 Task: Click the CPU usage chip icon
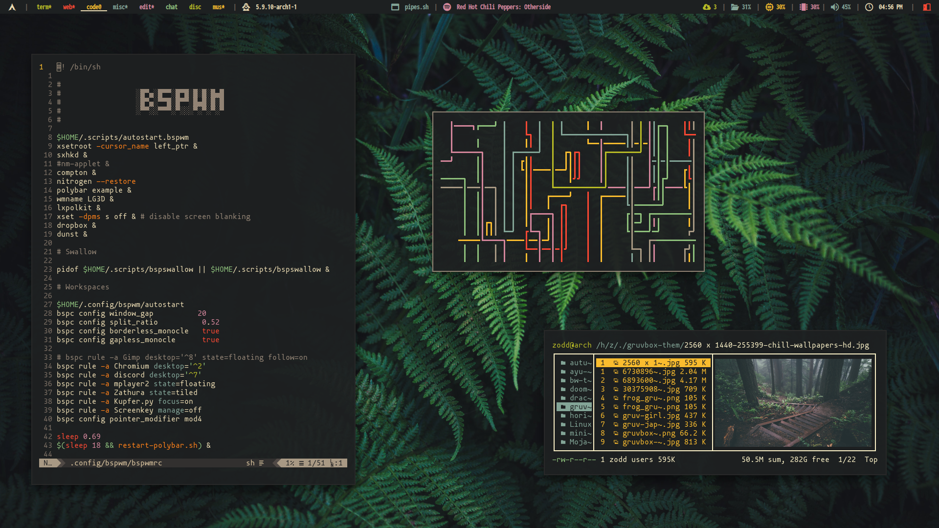tap(769, 7)
